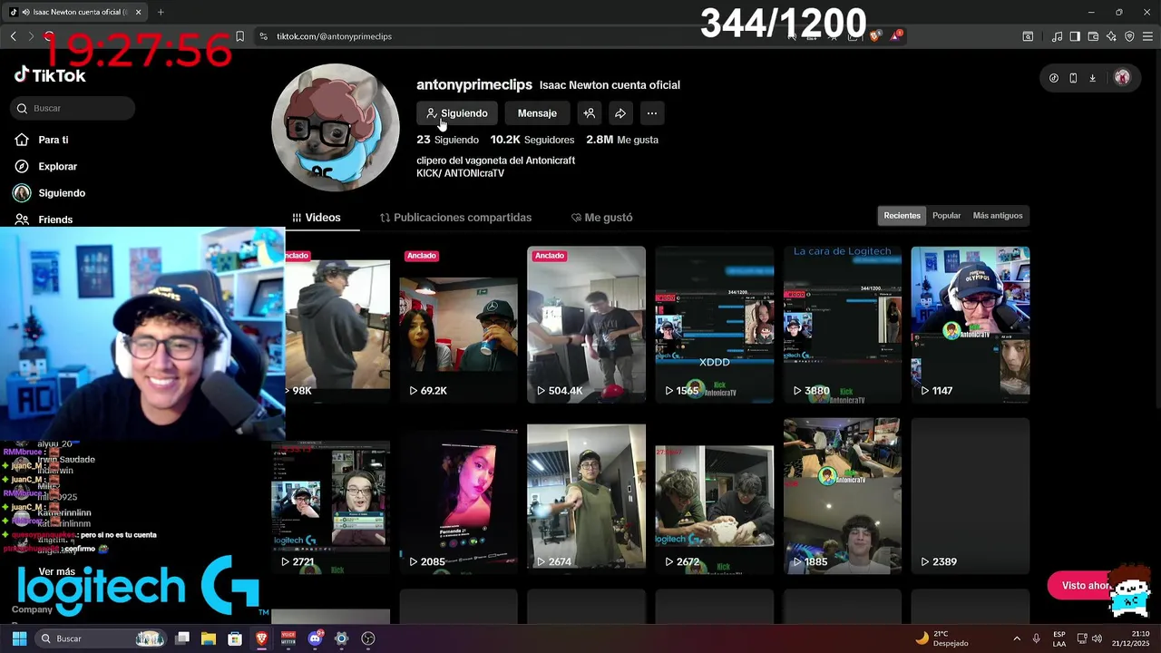Screen dimensions: 1161x653
Task: Expand Ver más in the sidebar
Action: [x=57, y=572]
